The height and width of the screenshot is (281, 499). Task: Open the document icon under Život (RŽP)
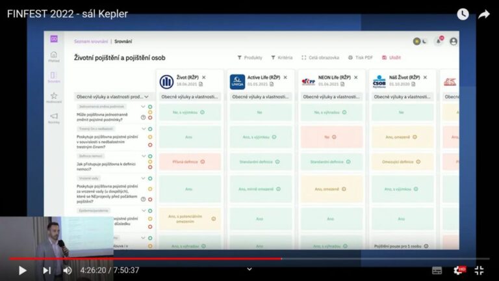(x=201, y=84)
